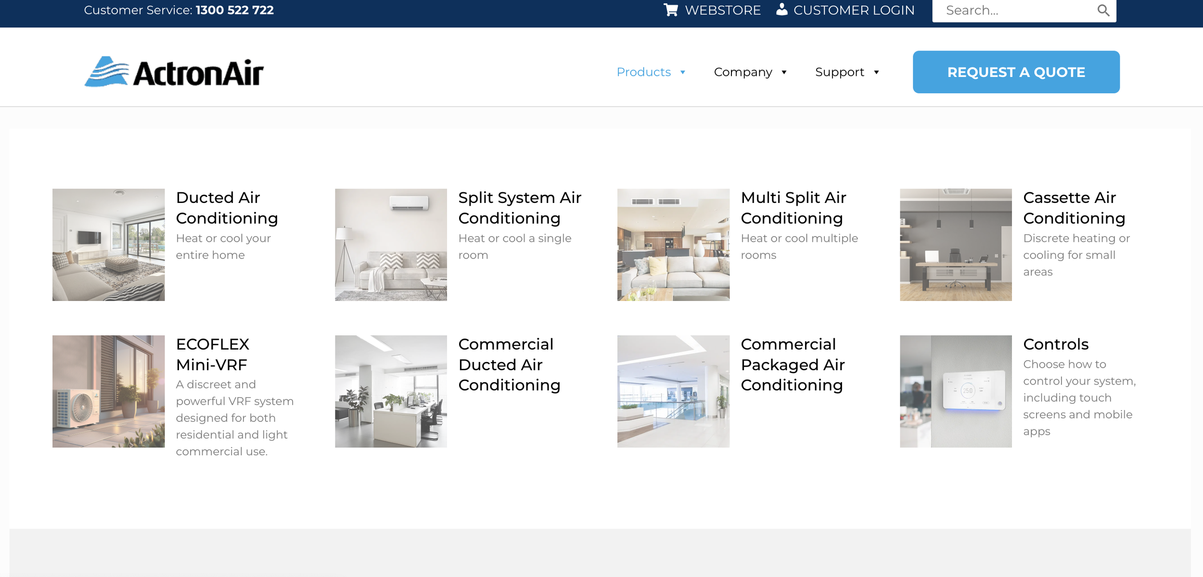Open the ECOFLEX Mini-VRF outdoor unit image
The width and height of the screenshot is (1203, 577).
click(x=108, y=391)
